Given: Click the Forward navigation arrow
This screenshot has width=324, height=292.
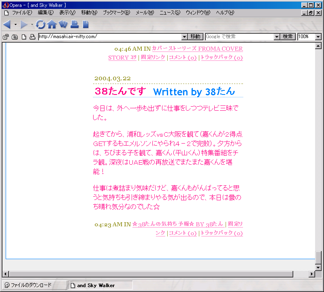Looking at the screenshot, I should tap(24, 25).
